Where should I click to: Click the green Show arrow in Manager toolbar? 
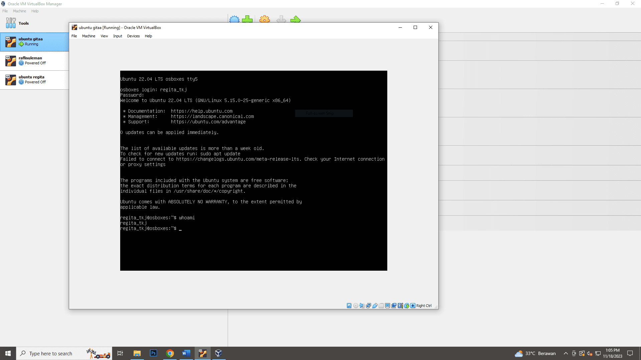click(x=295, y=19)
